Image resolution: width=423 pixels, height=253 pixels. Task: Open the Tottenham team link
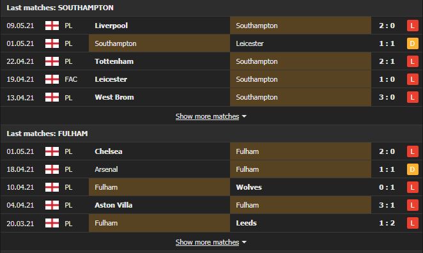pyautogui.click(x=114, y=61)
